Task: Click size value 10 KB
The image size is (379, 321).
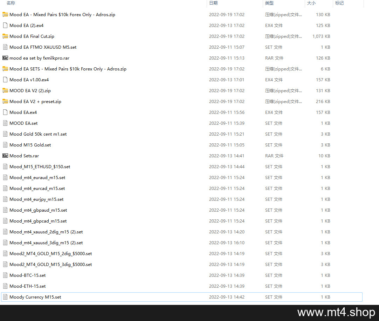Action: coord(324,156)
